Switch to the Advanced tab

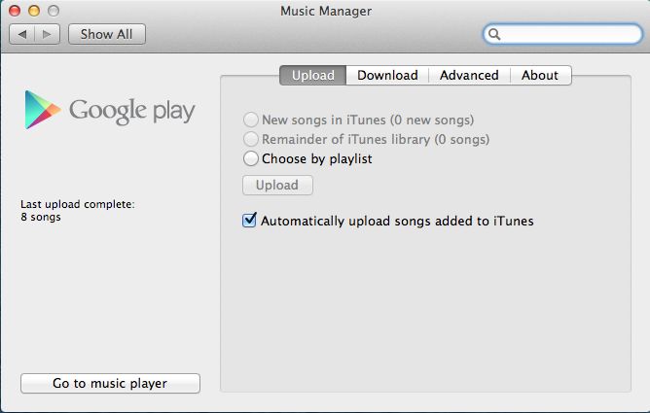tap(469, 76)
